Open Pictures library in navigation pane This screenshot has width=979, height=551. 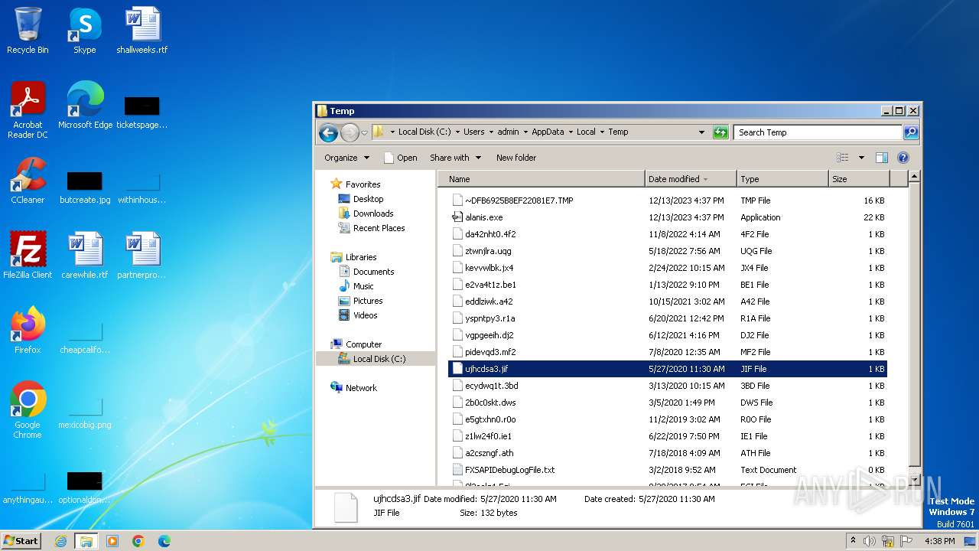368,301
